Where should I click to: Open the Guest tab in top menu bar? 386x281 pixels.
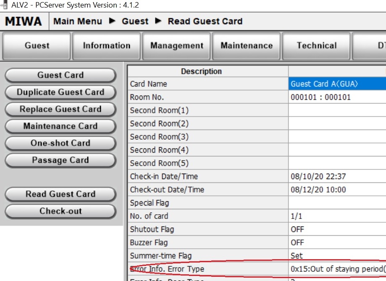[x=37, y=46]
